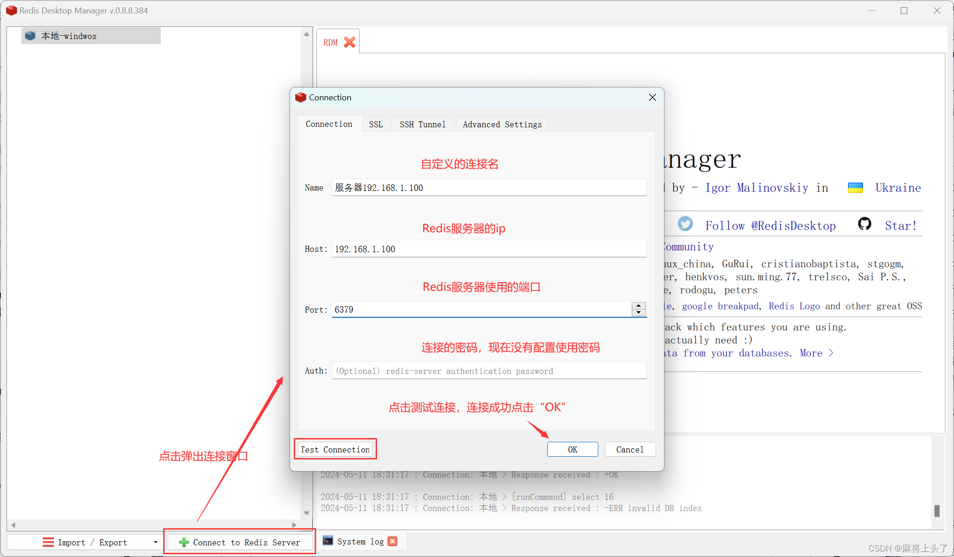Close the Connection dialog with X
The image size is (954, 557).
pyautogui.click(x=652, y=97)
